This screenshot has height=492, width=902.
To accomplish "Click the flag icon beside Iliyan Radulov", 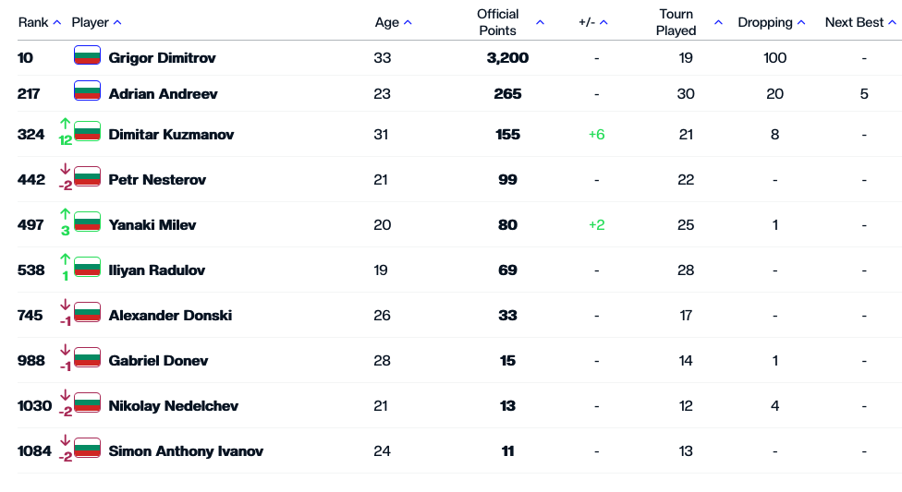I will point(87,268).
